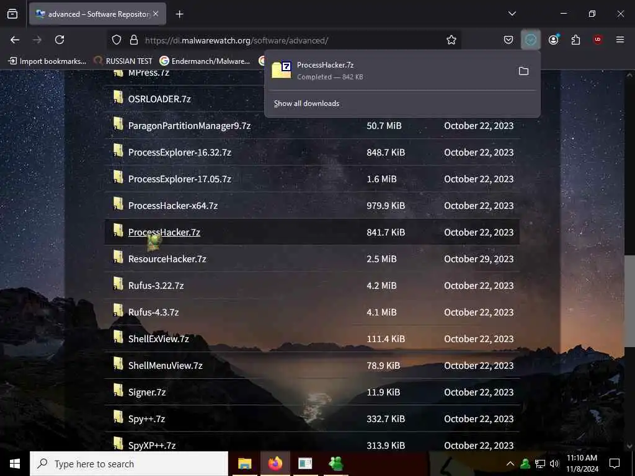
Task: Show hidden system tray icons
Action: click(510, 464)
